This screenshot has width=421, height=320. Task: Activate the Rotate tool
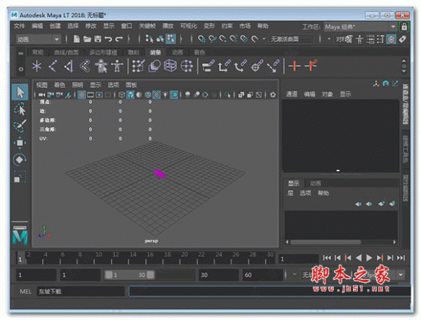(x=20, y=160)
